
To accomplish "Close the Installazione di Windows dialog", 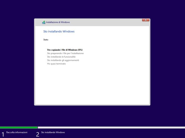I will 146,20.
